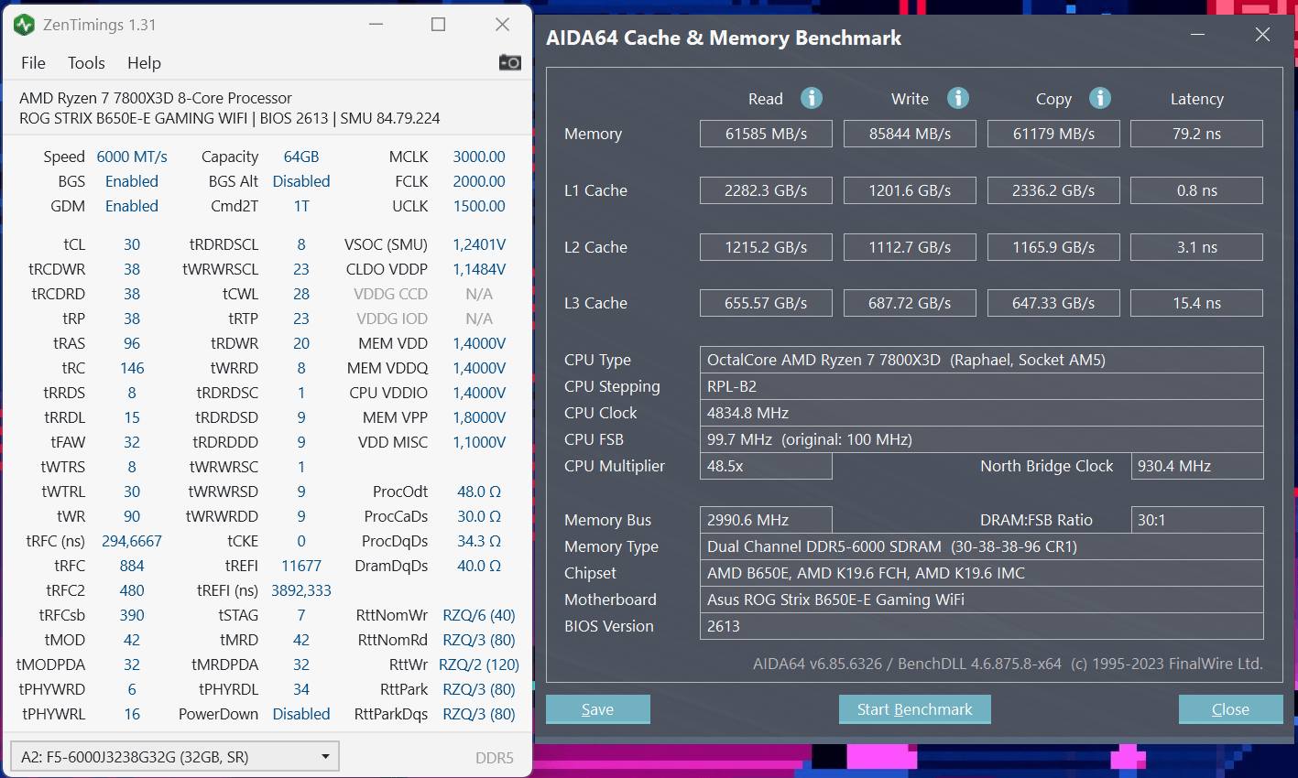Viewport: 1298px width, 778px height.
Task: Click the tCL value 30
Action: (x=132, y=244)
